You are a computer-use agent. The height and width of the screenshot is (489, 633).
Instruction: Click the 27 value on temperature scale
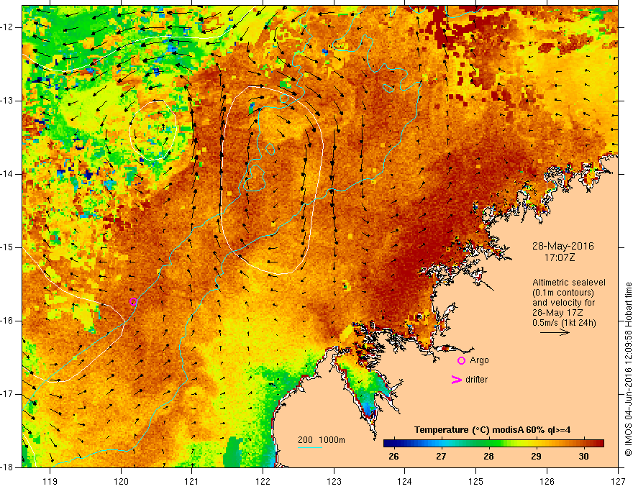[x=441, y=457]
